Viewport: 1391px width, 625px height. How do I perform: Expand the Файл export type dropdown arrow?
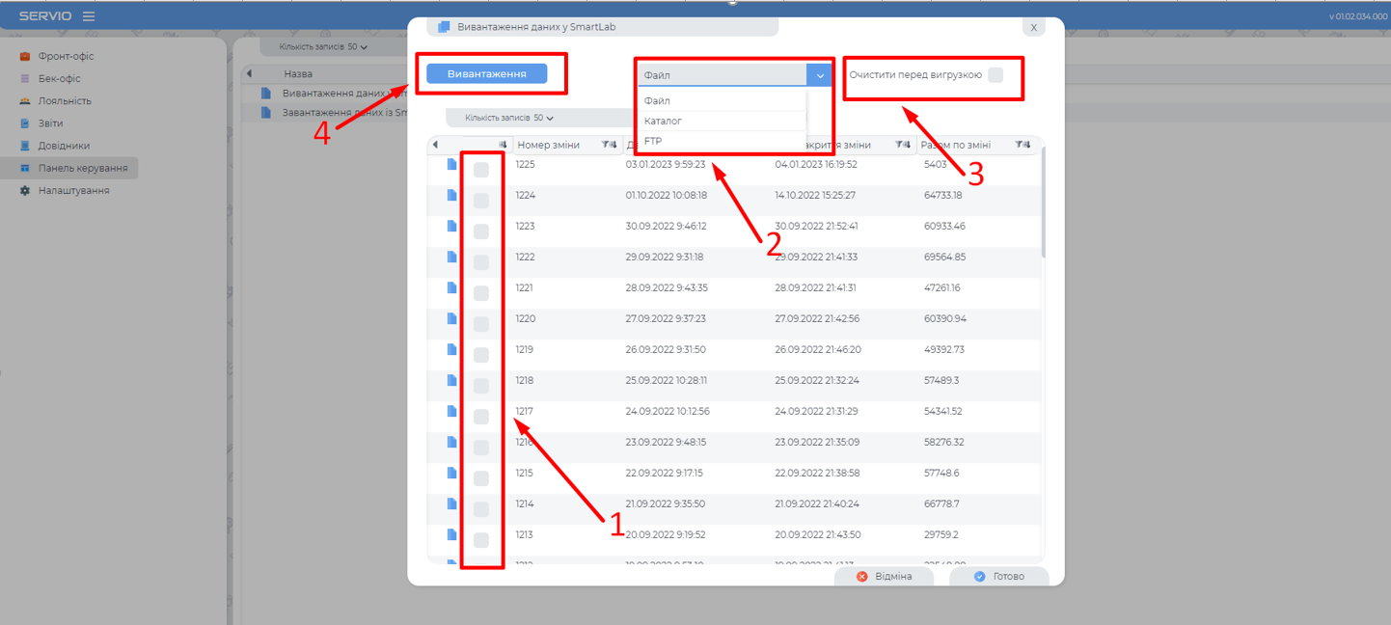pyautogui.click(x=820, y=75)
